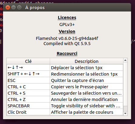This screenshot has height=124, width=135.
Task: Maximize the À propos window
Action: [19, 8]
